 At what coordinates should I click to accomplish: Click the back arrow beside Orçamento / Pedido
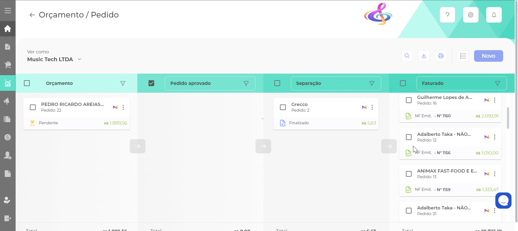[32, 15]
